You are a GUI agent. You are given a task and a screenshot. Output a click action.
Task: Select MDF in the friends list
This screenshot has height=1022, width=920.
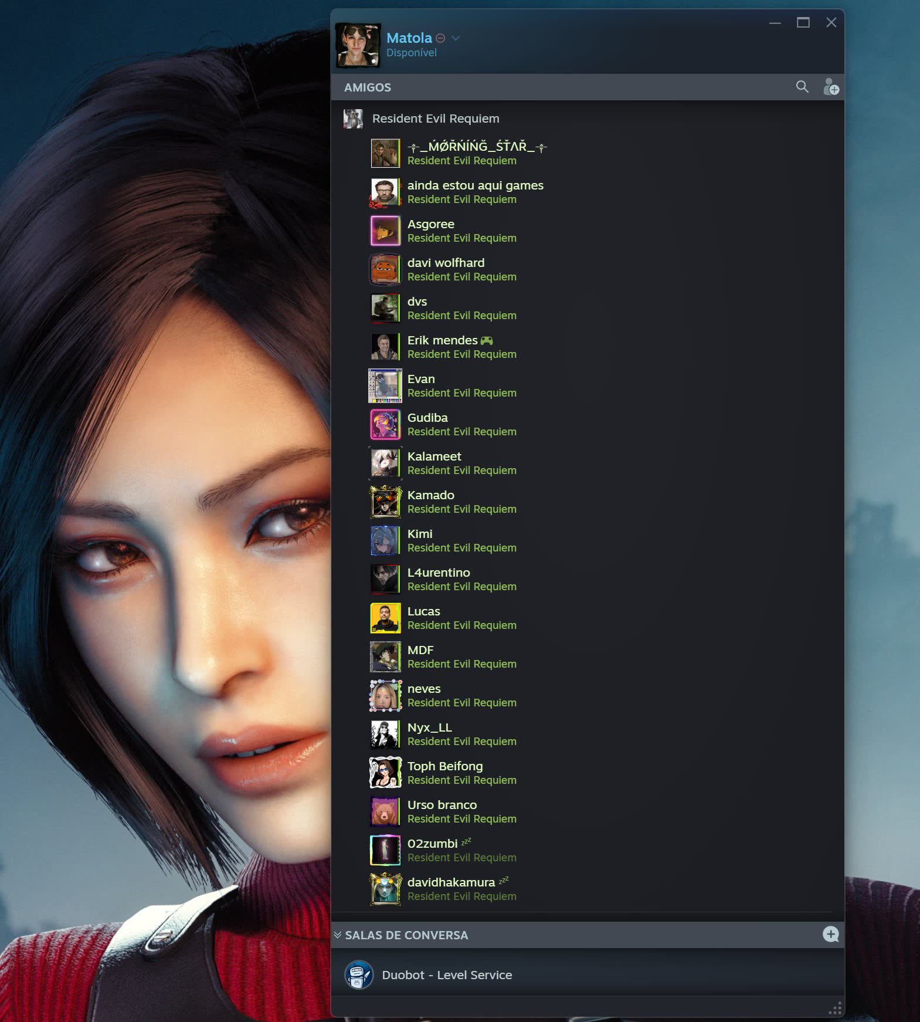pos(588,656)
